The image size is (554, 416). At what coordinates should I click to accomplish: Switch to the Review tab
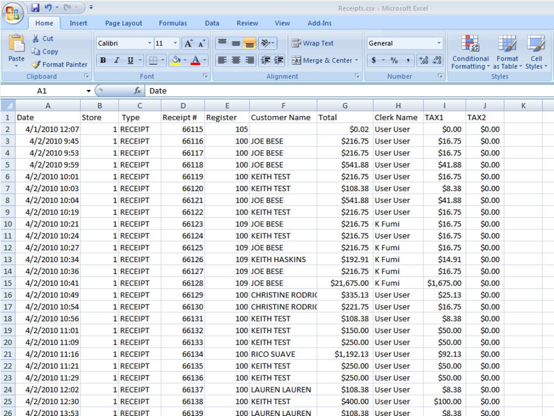click(247, 23)
